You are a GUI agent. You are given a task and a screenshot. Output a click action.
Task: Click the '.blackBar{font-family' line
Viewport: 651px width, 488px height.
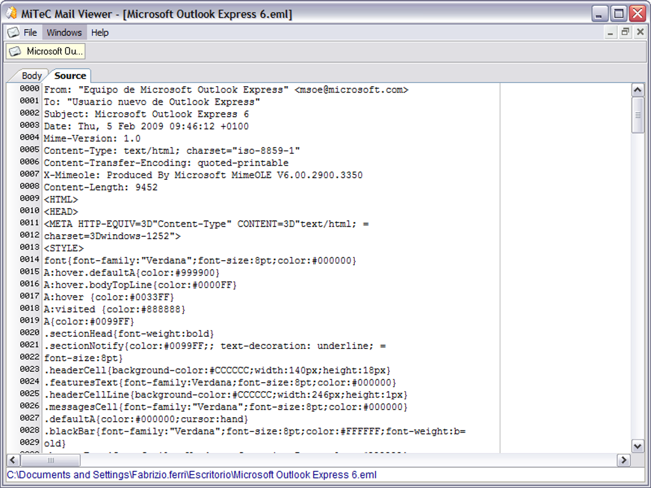255,432
